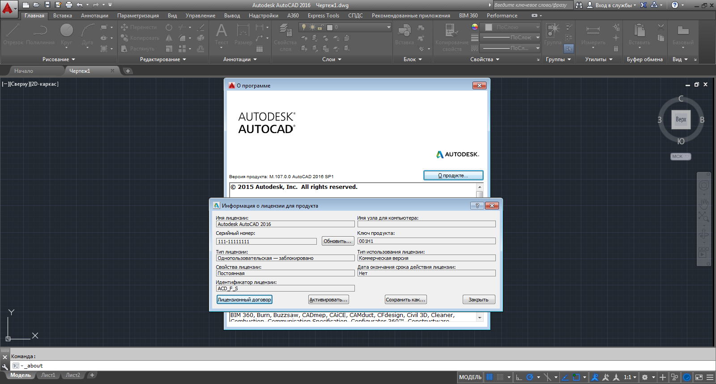Click the Redo arrow icon
The height and width of the screenshot is (384, 716).
pyautogui.click(x=96, y=5)
